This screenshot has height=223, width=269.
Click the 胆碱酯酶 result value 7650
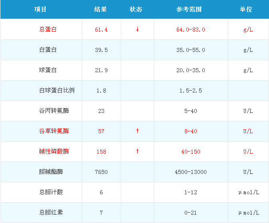pyautogui.click(x=101, y=172)
